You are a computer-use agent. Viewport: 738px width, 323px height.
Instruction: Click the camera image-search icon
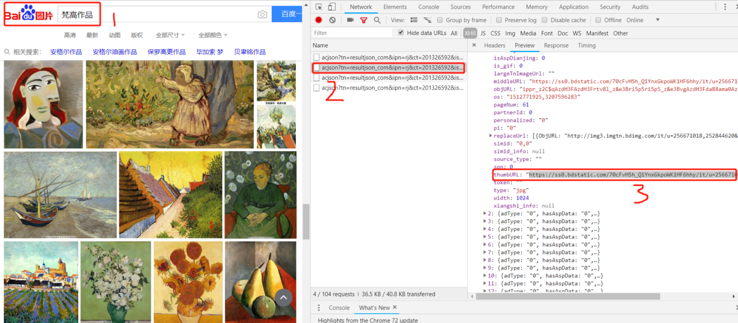point(263,14)
